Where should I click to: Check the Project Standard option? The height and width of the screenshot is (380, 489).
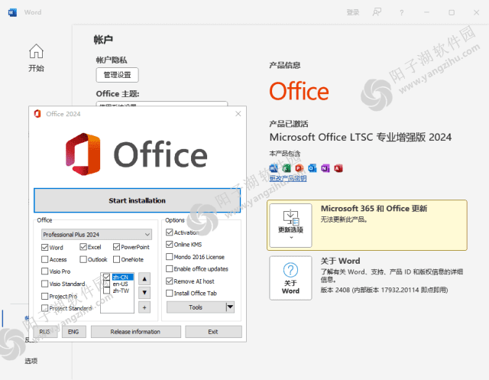(x=44, y=308)
